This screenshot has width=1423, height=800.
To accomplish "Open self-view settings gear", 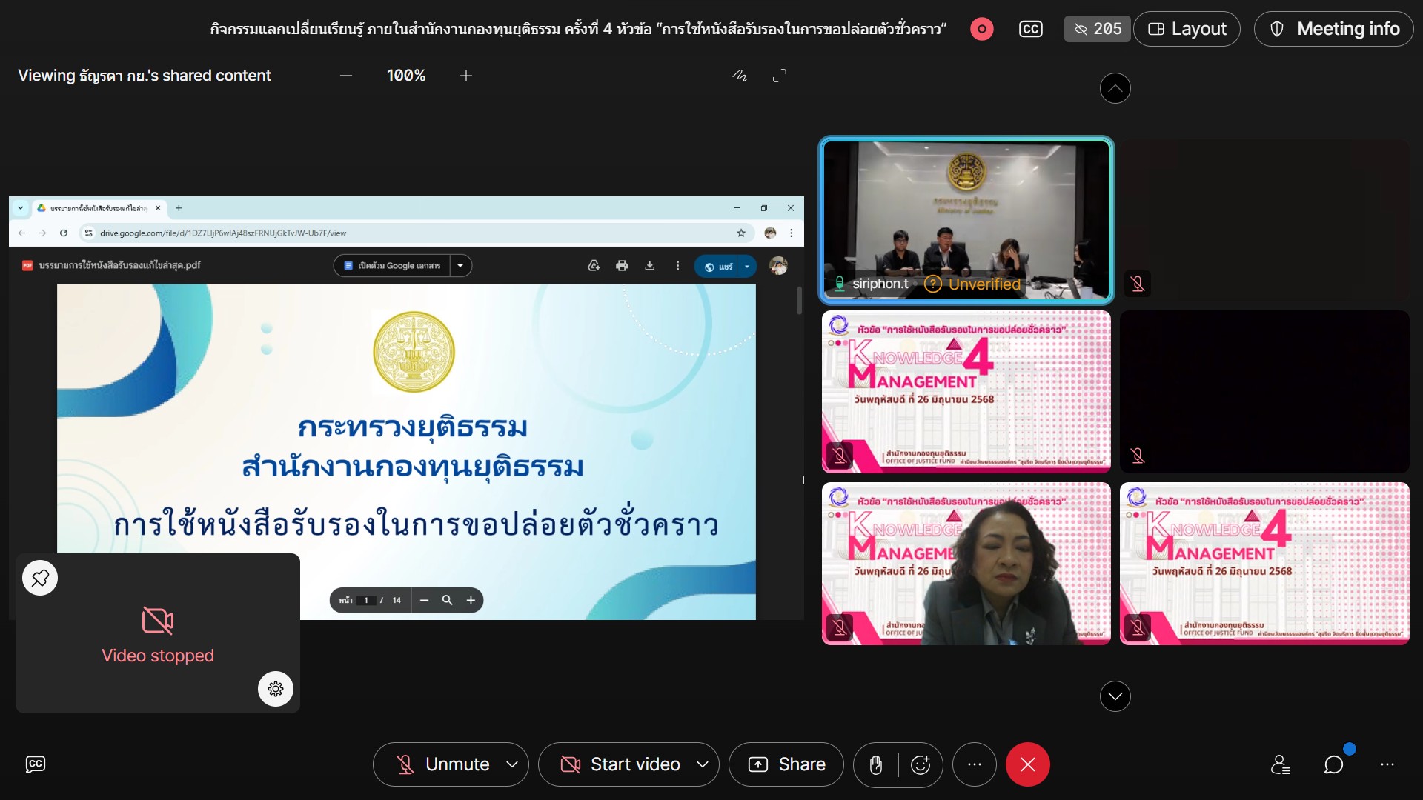I will coord(276,689).
